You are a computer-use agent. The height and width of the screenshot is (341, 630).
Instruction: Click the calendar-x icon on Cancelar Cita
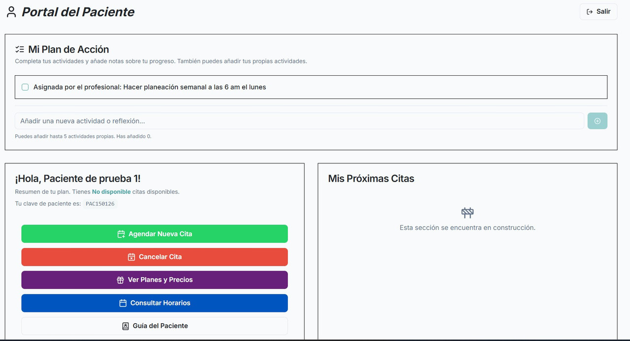tap(131, 257)
